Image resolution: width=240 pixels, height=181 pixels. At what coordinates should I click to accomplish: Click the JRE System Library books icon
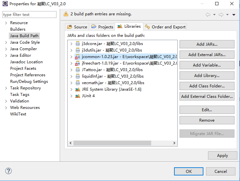(x=78, y=89)
